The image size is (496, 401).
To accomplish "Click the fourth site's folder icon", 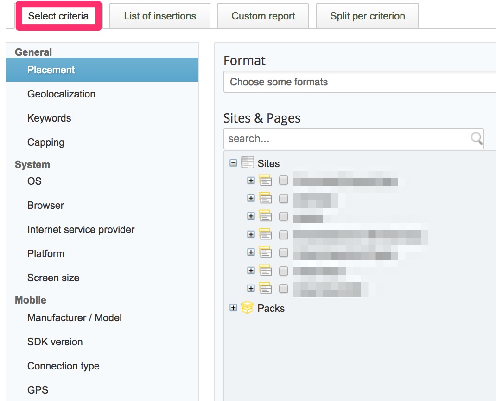I will (265, 234).
